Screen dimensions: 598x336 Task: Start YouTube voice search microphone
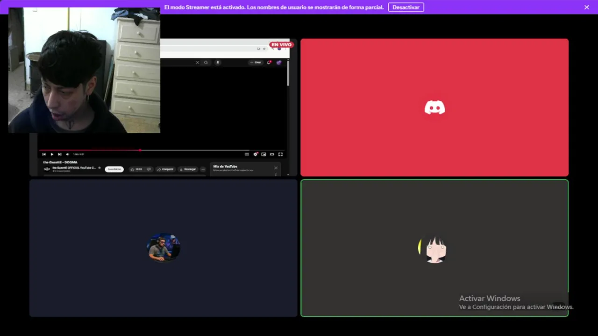(218, 63)
